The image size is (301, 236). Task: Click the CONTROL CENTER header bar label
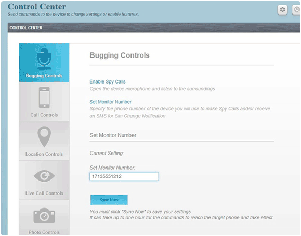click(x=26, y=28)
